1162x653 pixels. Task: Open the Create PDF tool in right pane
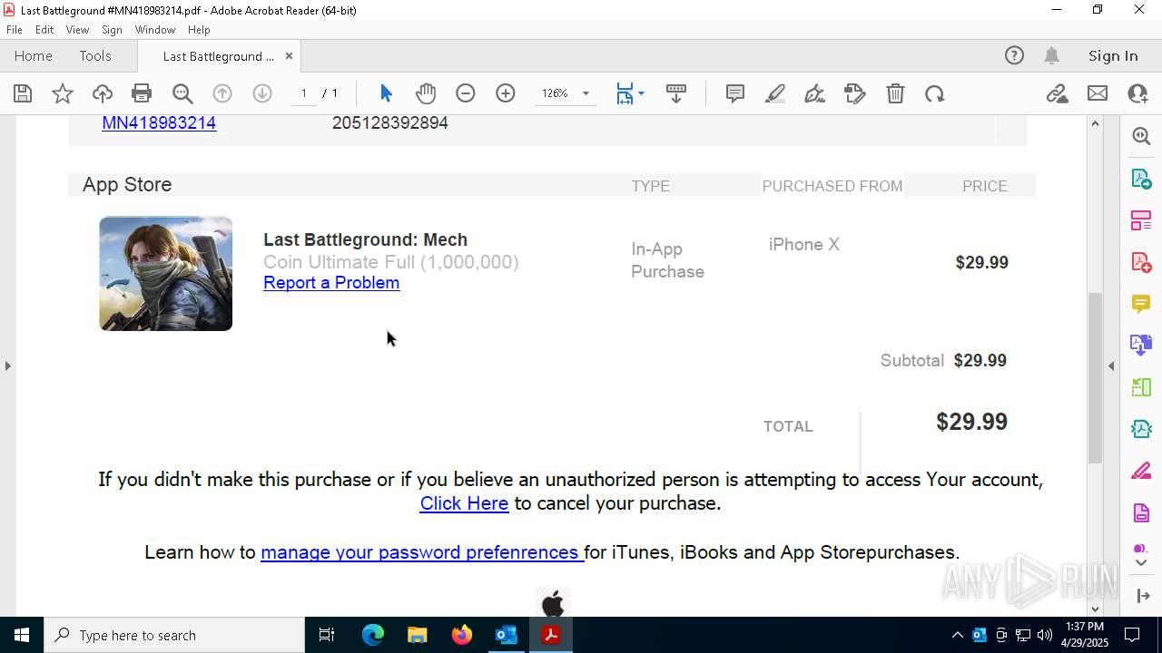(x=1141, y=262)
